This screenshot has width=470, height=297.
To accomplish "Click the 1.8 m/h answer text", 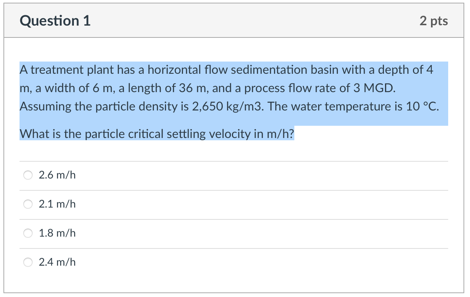I will pos(57,233).
